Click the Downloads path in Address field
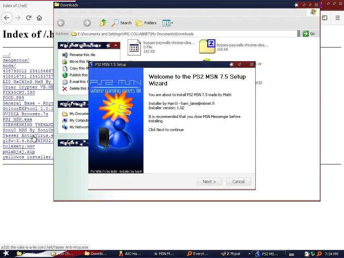Viewport: 344px width, 258px height. (136, 34)
